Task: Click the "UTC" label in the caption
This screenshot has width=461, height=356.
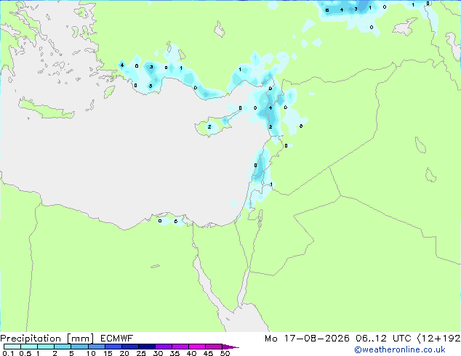Action: 401,339
